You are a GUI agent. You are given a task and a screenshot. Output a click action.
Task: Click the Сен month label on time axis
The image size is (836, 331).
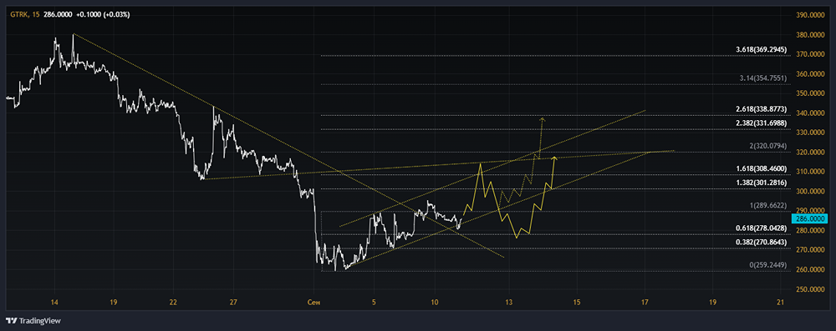coord(314,303)
